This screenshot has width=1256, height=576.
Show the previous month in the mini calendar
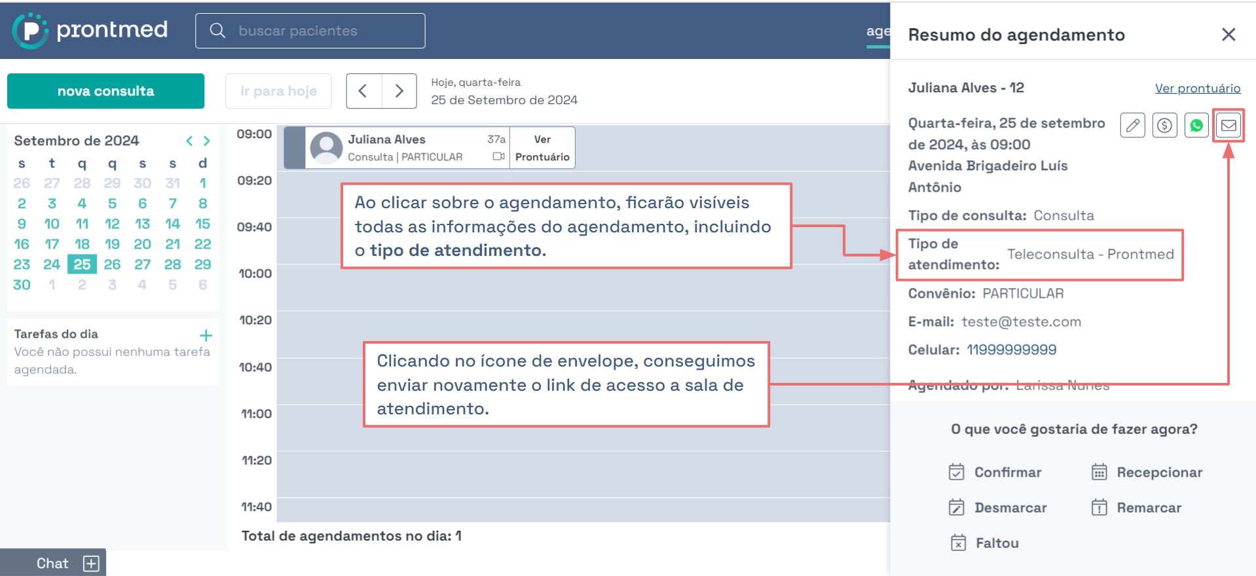point(189,141)
